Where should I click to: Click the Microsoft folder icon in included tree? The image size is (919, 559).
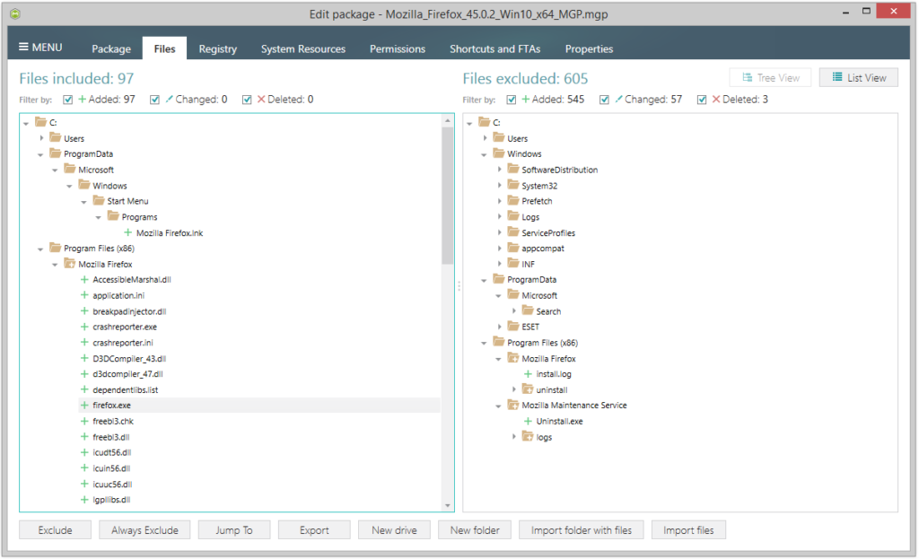(x=70, y=170)
